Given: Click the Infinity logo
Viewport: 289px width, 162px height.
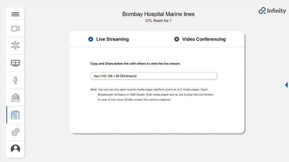Looking at the screenshot, I should point(272,10).
